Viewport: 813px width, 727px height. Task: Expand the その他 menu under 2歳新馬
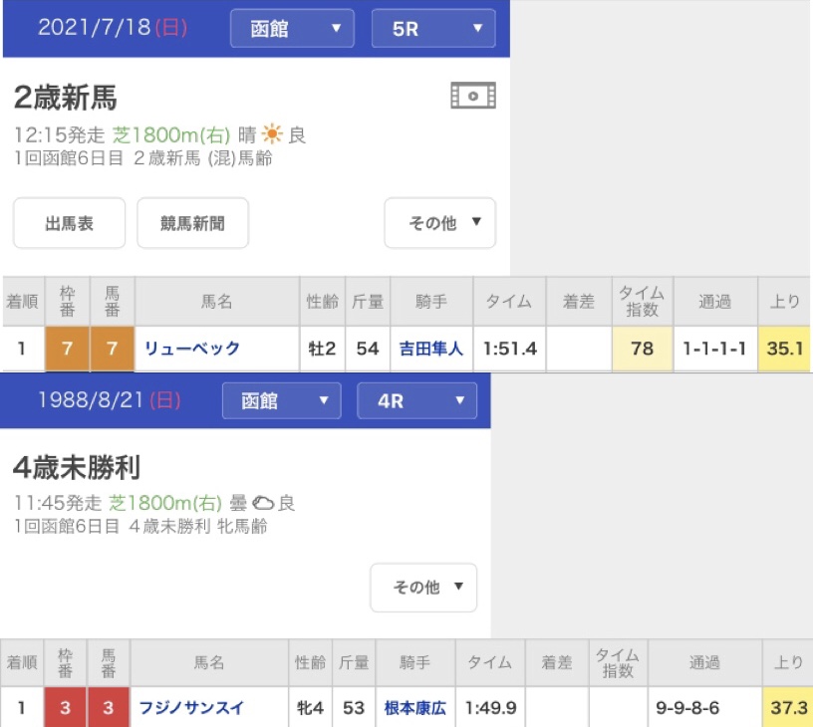[x=439, y=223]
